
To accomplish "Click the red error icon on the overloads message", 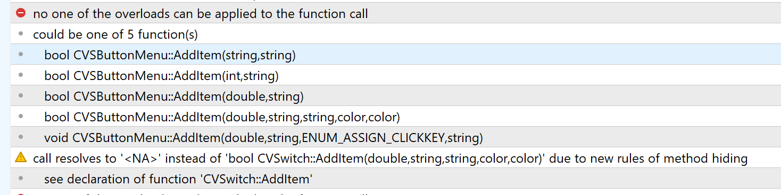I will click(21, 13).
